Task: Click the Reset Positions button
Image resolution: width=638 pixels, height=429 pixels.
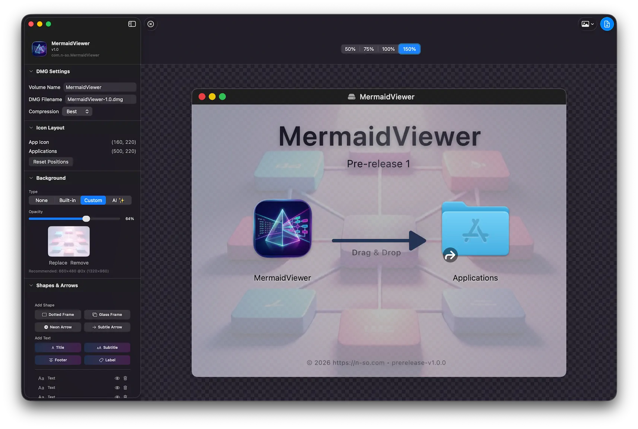Action: (x=51, y=162)
